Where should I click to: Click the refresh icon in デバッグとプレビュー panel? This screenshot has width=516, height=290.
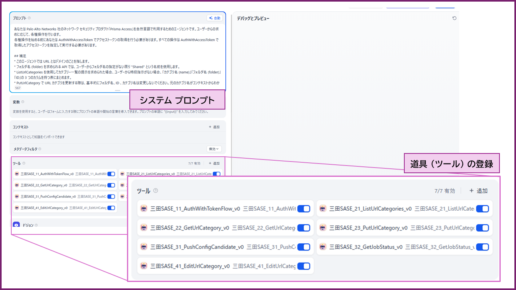tap(454, 19)
